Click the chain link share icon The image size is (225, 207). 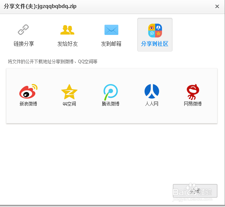pyautogui.click(x=23, y=30)
